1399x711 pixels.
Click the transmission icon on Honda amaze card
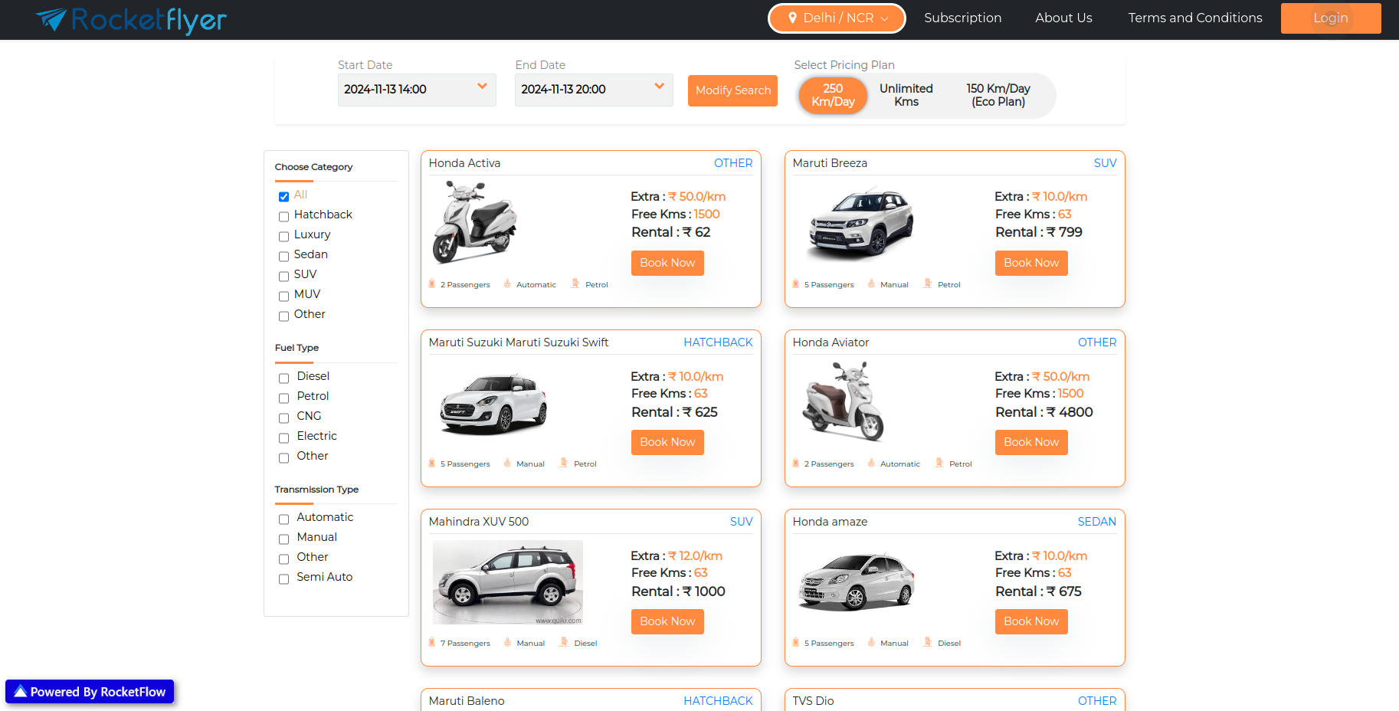pyautogui.click(x=871, y=643)
